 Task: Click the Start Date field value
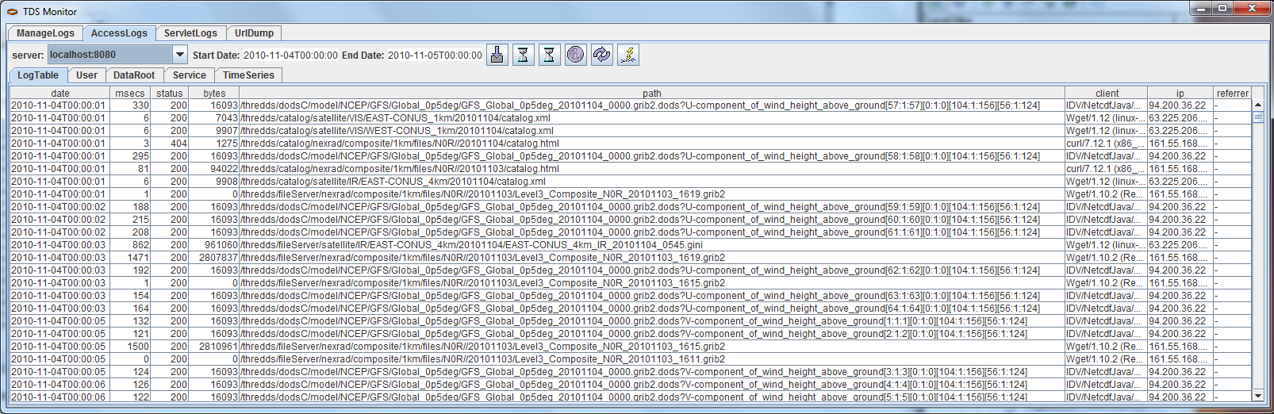pyautogui.click(x=290, y=56)
